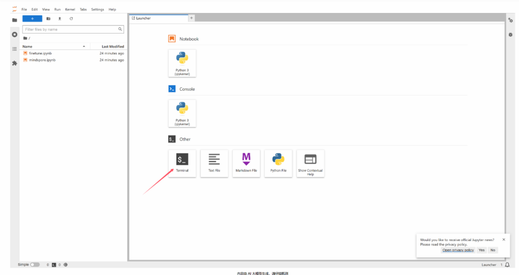Screen dimensions: 519x275
Task: Click the blue new launcher plus button
Action: tap(32, 19)
